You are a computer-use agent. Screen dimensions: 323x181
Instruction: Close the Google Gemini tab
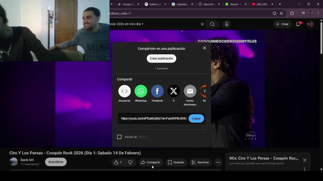138,4
